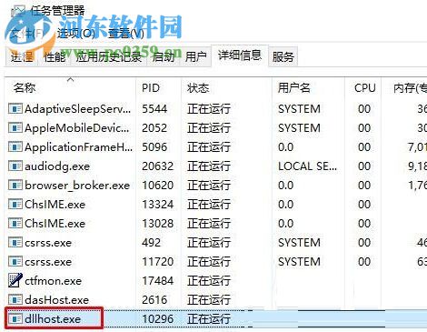Click the AppleMobileDevic process icon
This screenshot has width=427, height=332.
[15, 128]
